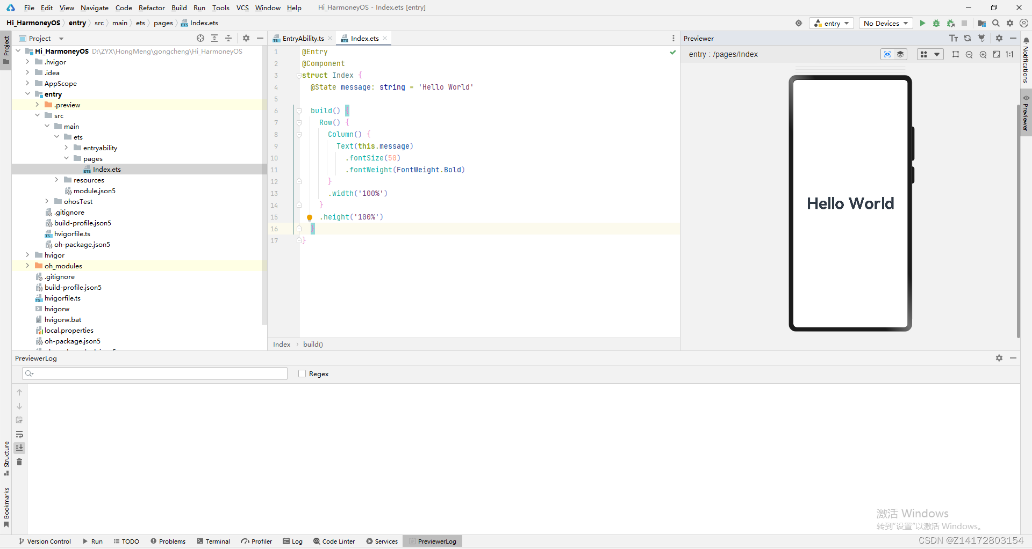Start debugging with the bug icon
This screenshot has width=1032, height=549.
pos(936,23)
